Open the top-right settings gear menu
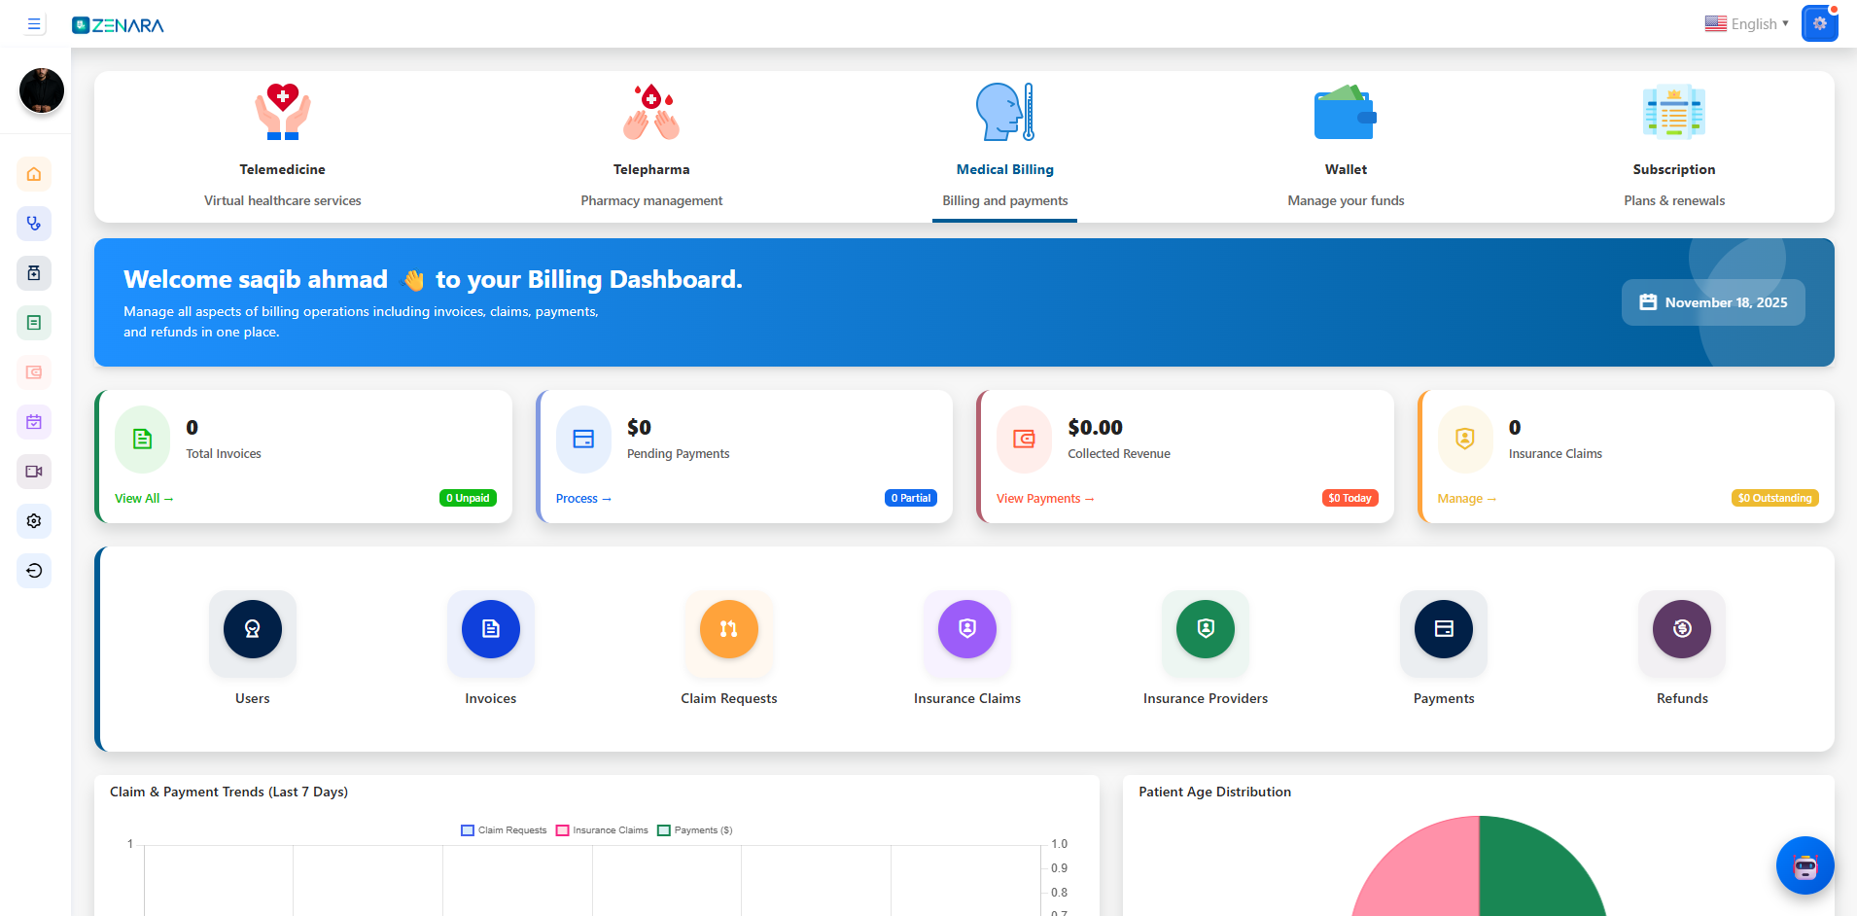This screenshot has height=916, width=1857. tap(1819, 24)
